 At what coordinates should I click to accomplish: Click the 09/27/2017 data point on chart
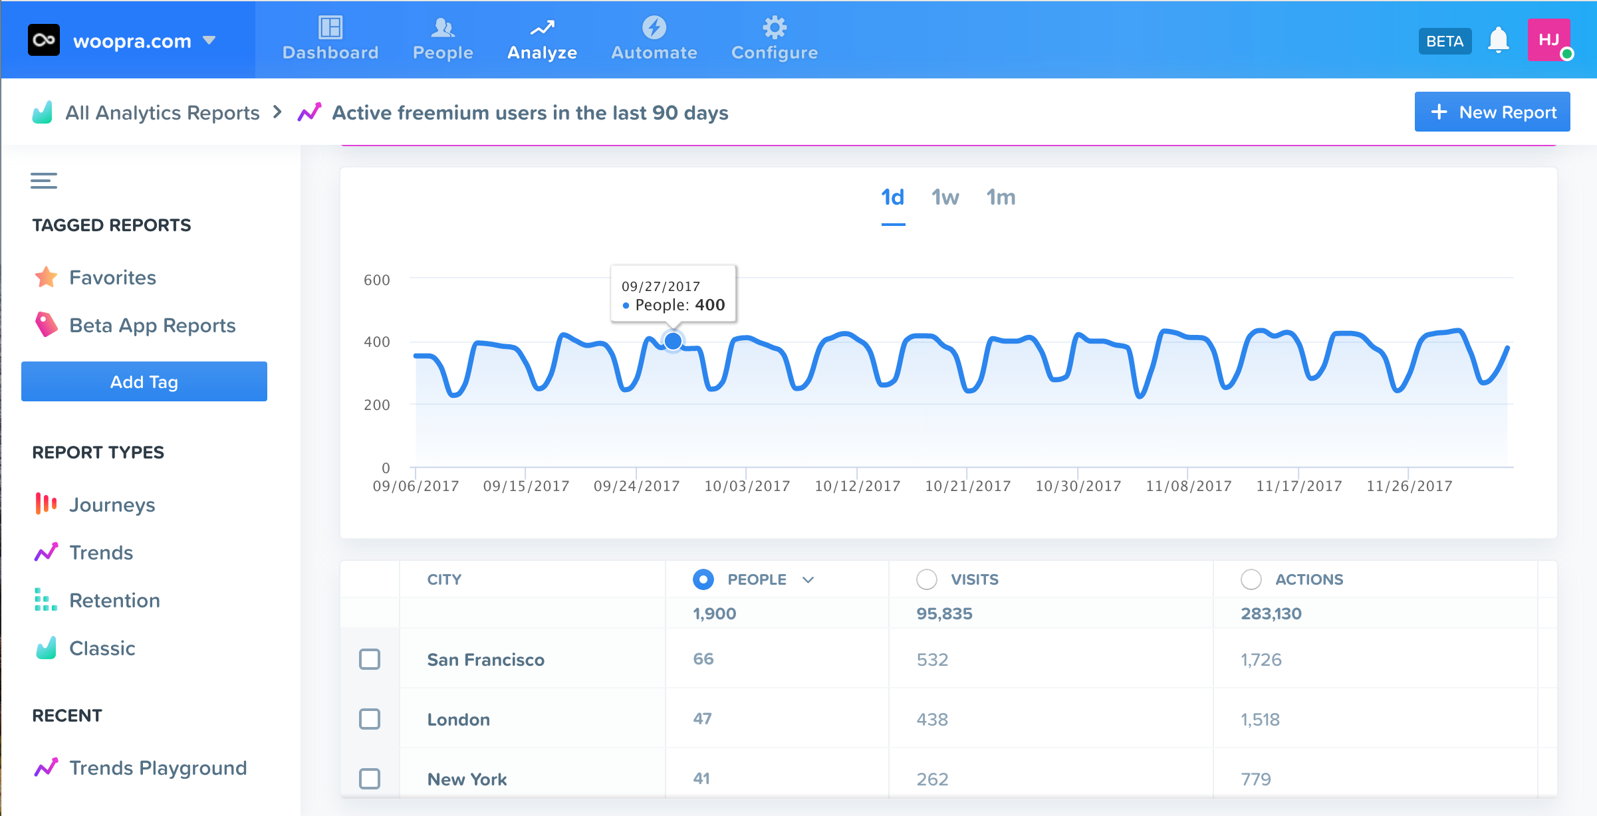673,341
